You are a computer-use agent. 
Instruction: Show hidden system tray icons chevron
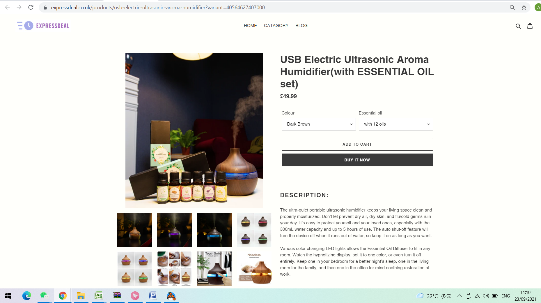point(460,296)
